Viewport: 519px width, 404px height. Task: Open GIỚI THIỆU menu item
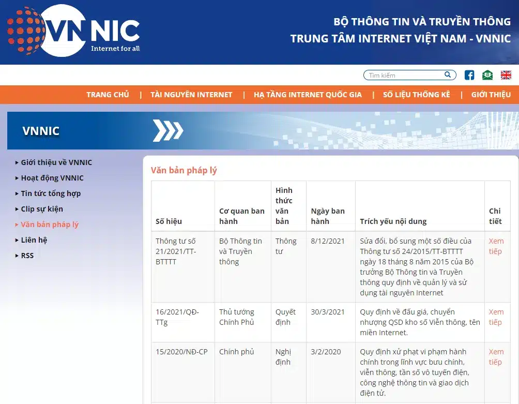[491, 95]
